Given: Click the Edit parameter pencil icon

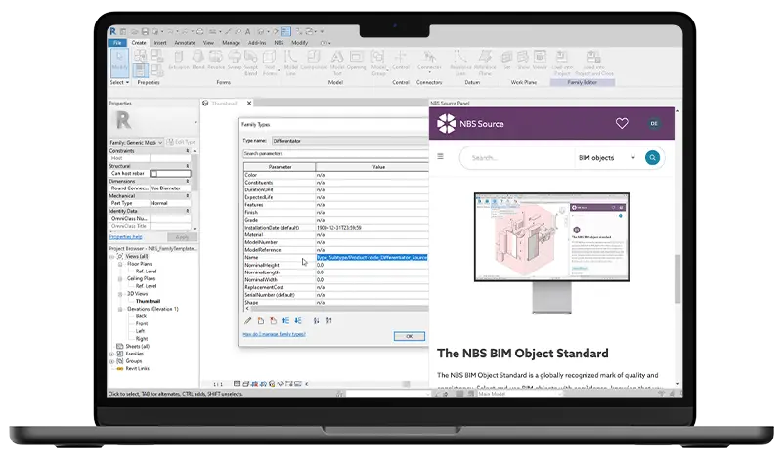Looking at the screenshot, I should (248, 321).
